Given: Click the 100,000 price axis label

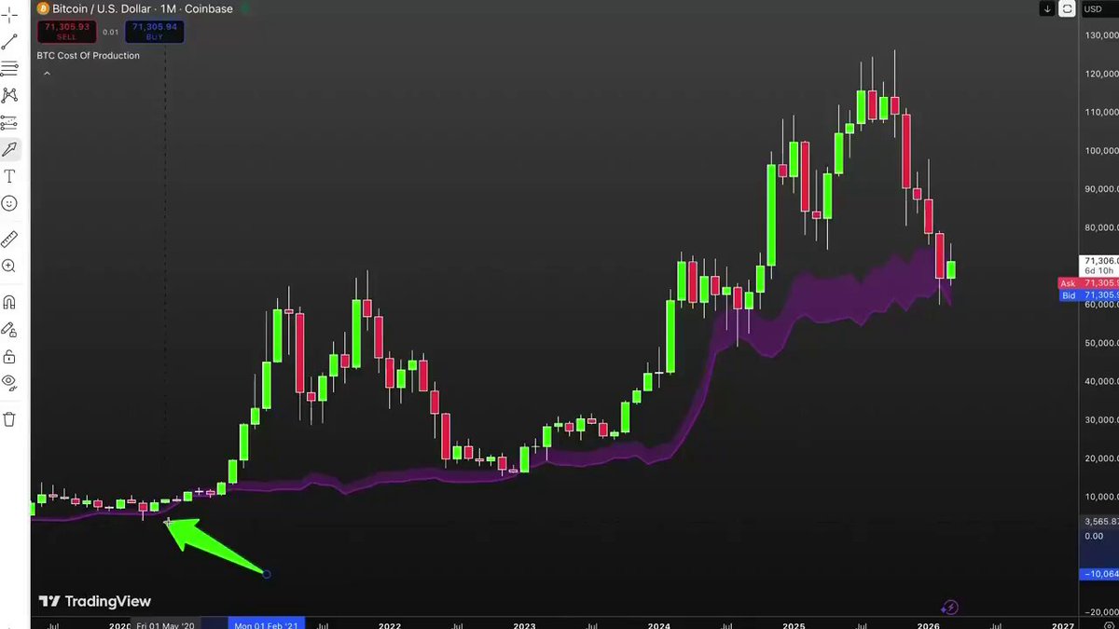Looking at the screenshot, I should (x=1100, y=150).
